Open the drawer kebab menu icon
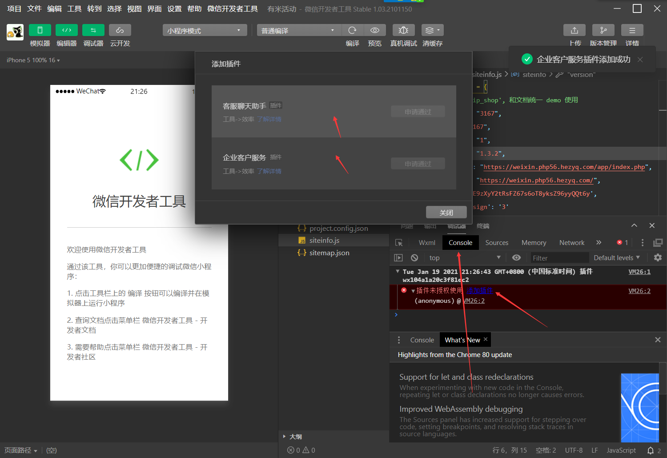The image size is (667, 458). 399,340
